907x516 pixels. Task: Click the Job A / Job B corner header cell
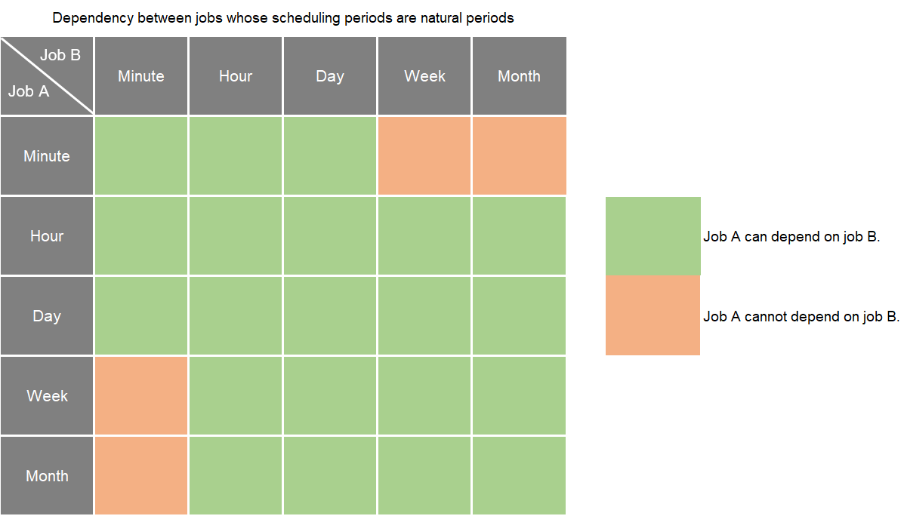47,75
